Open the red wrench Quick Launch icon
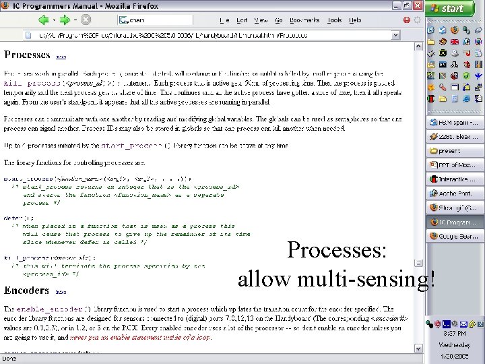Screen dimensions: 485x364 point(443,87)
